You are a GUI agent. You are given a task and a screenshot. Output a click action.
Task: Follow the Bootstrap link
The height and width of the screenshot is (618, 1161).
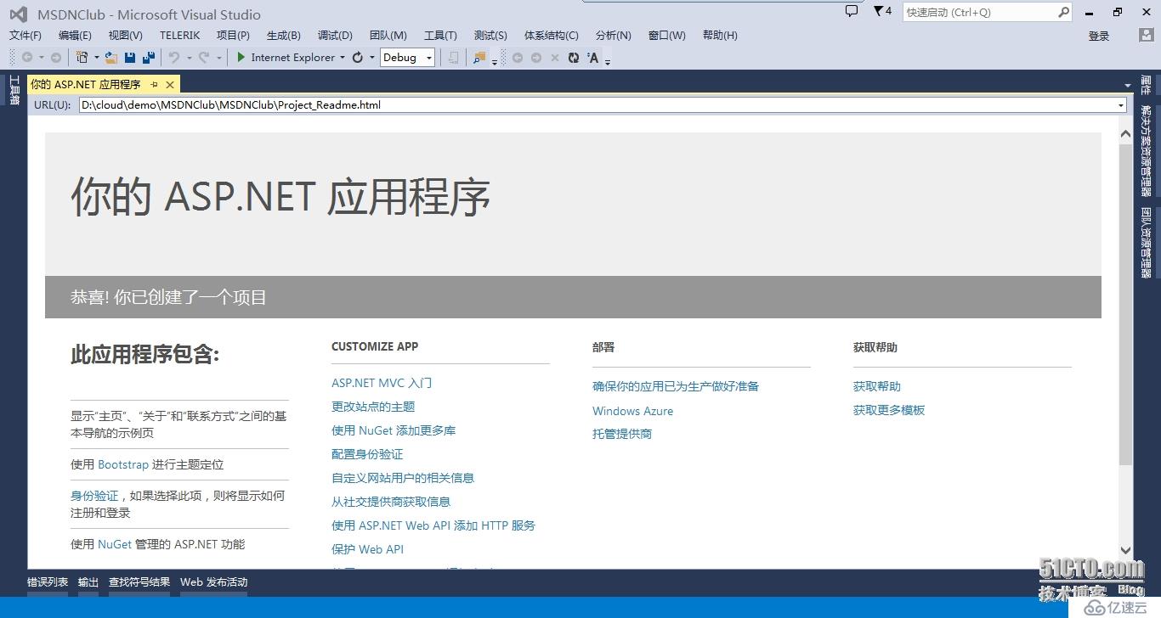click(123, 464)
